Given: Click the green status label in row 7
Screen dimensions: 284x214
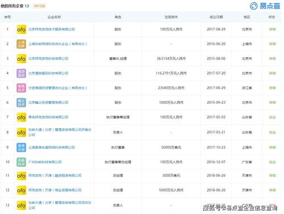Looking at the screenshot, I should click(272, 117).
